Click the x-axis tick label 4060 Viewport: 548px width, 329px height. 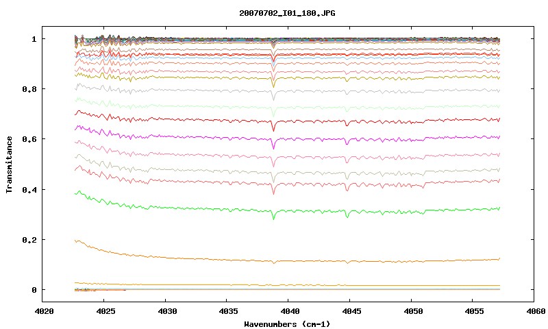click(x=536, y=310)
